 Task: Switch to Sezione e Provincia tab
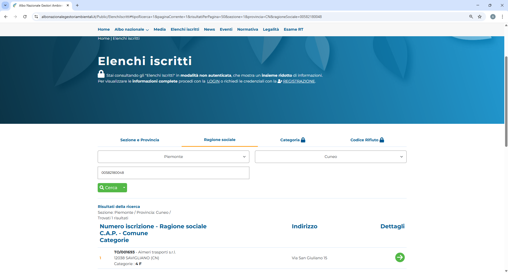pos(140,140)
